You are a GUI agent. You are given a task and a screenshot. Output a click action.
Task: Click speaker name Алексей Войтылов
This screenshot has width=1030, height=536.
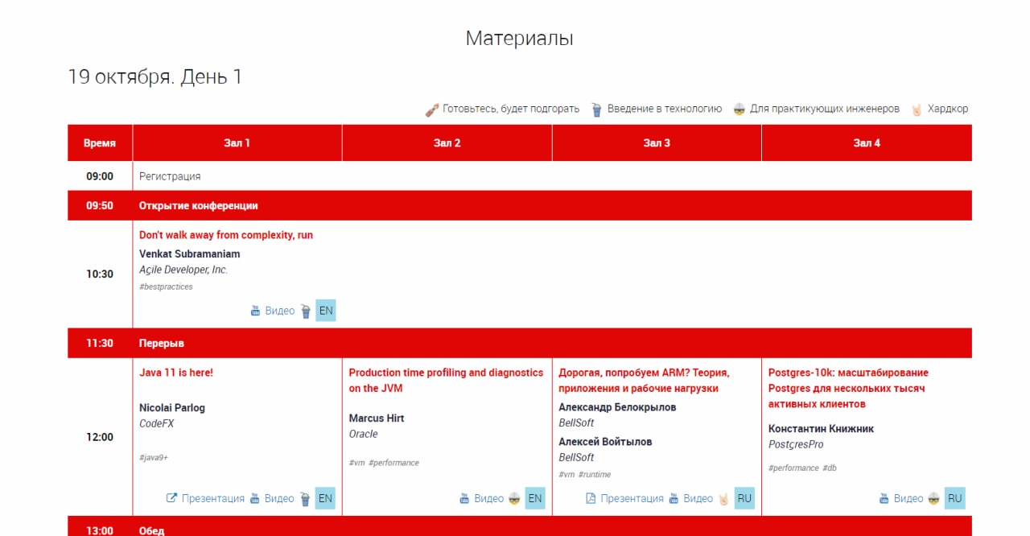(605, 441)
